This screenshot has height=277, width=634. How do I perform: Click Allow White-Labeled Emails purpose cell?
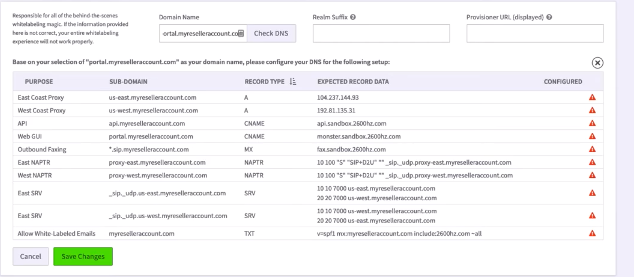pos(57,234)
